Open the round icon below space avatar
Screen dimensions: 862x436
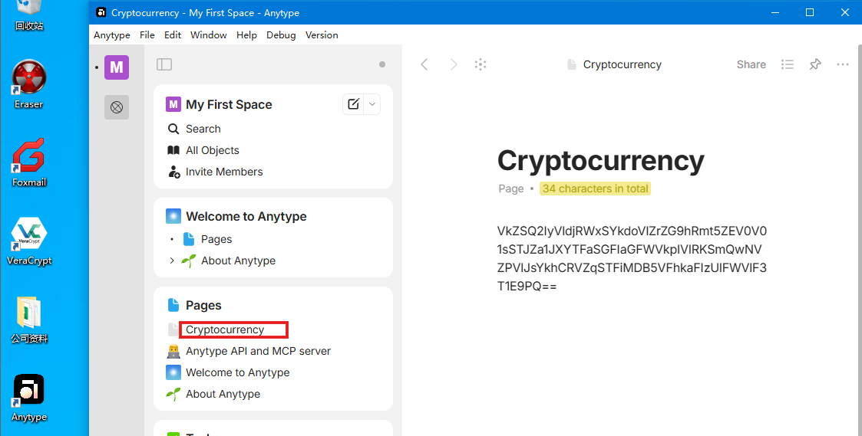click(x=117, y=107)
